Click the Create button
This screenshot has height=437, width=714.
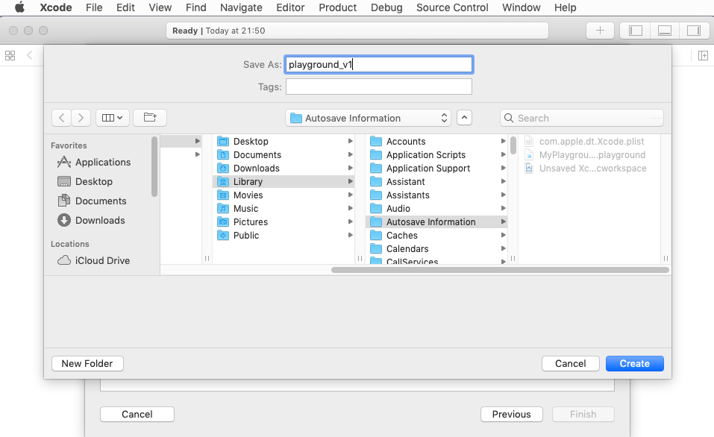(635, 363)
